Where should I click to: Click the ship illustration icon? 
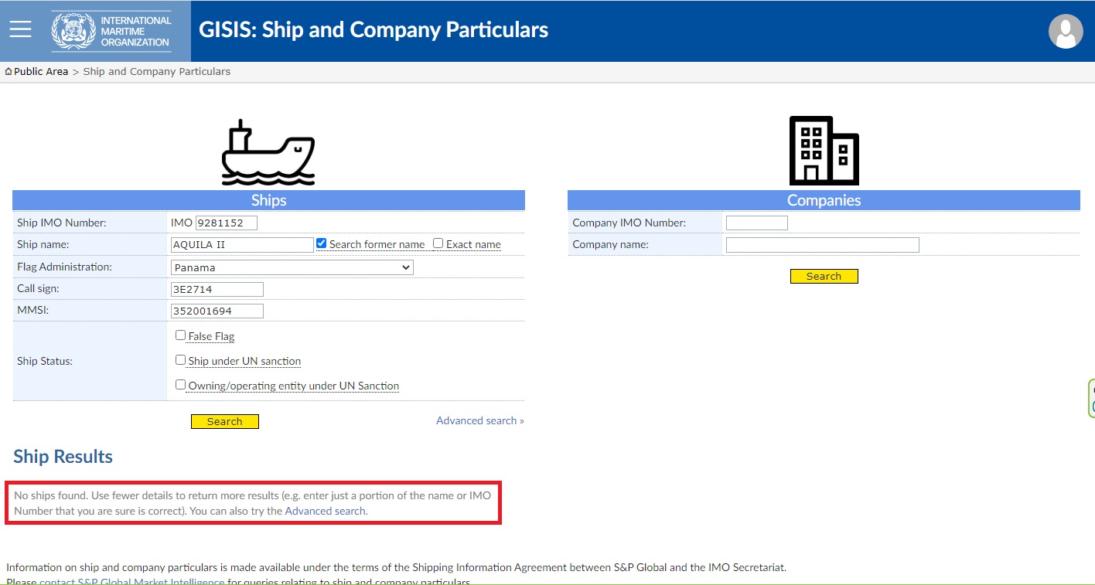coord(268,153)
